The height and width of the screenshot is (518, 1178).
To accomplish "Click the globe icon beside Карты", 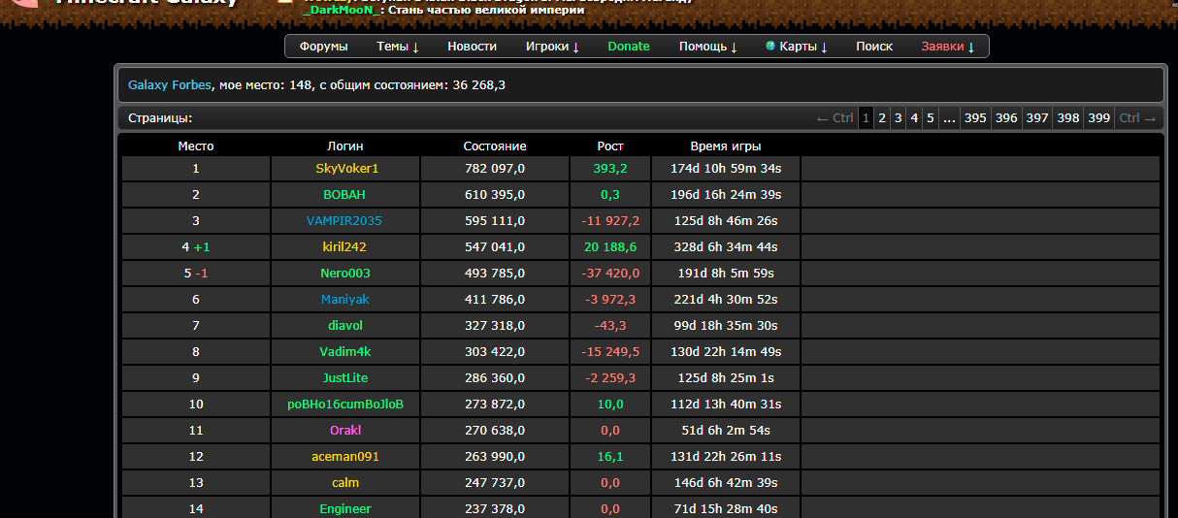I will pos(770,47).
